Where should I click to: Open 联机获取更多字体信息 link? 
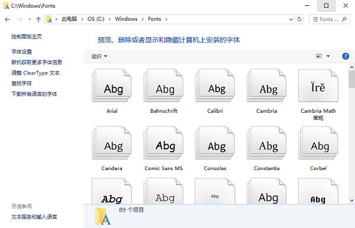(x=37, y=62)
